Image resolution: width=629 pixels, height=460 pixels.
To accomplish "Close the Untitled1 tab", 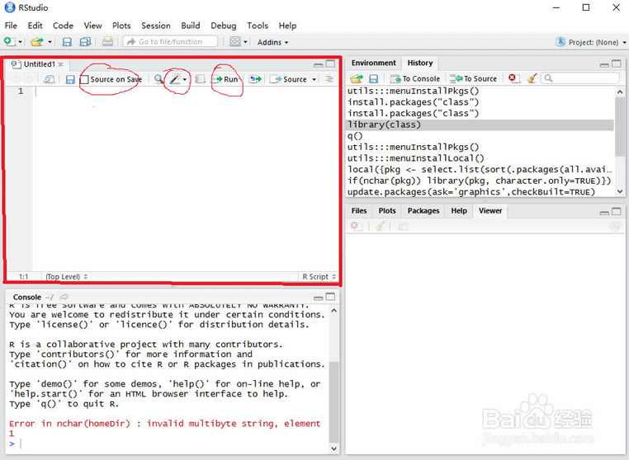I will click(60, 64).
